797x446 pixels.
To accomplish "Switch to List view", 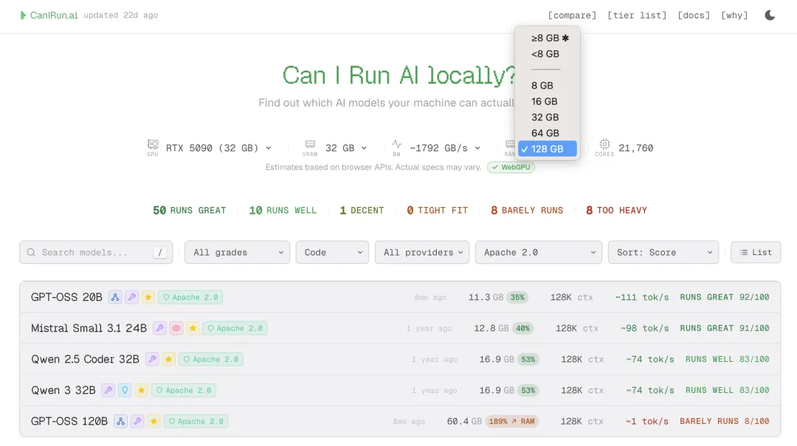I will point(756,252).
